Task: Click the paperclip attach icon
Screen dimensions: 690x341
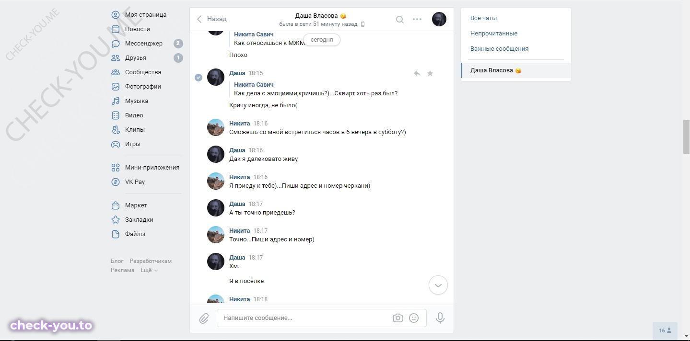Action: tap(204, 318)
